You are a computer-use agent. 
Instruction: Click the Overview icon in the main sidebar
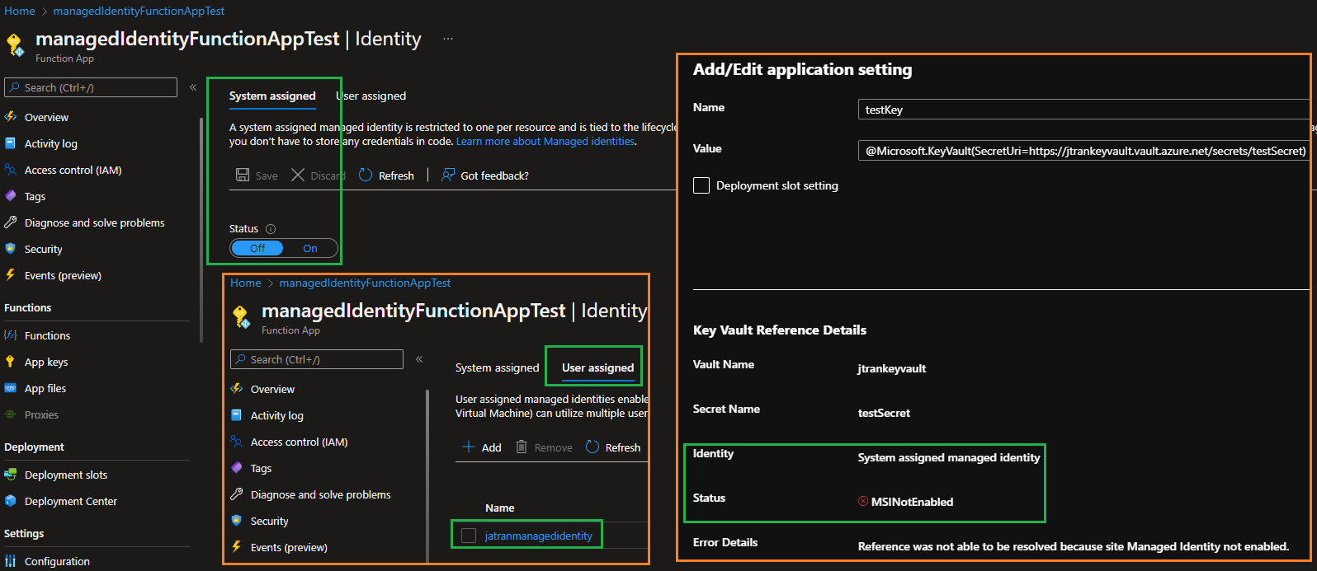[x=11, y=117]
